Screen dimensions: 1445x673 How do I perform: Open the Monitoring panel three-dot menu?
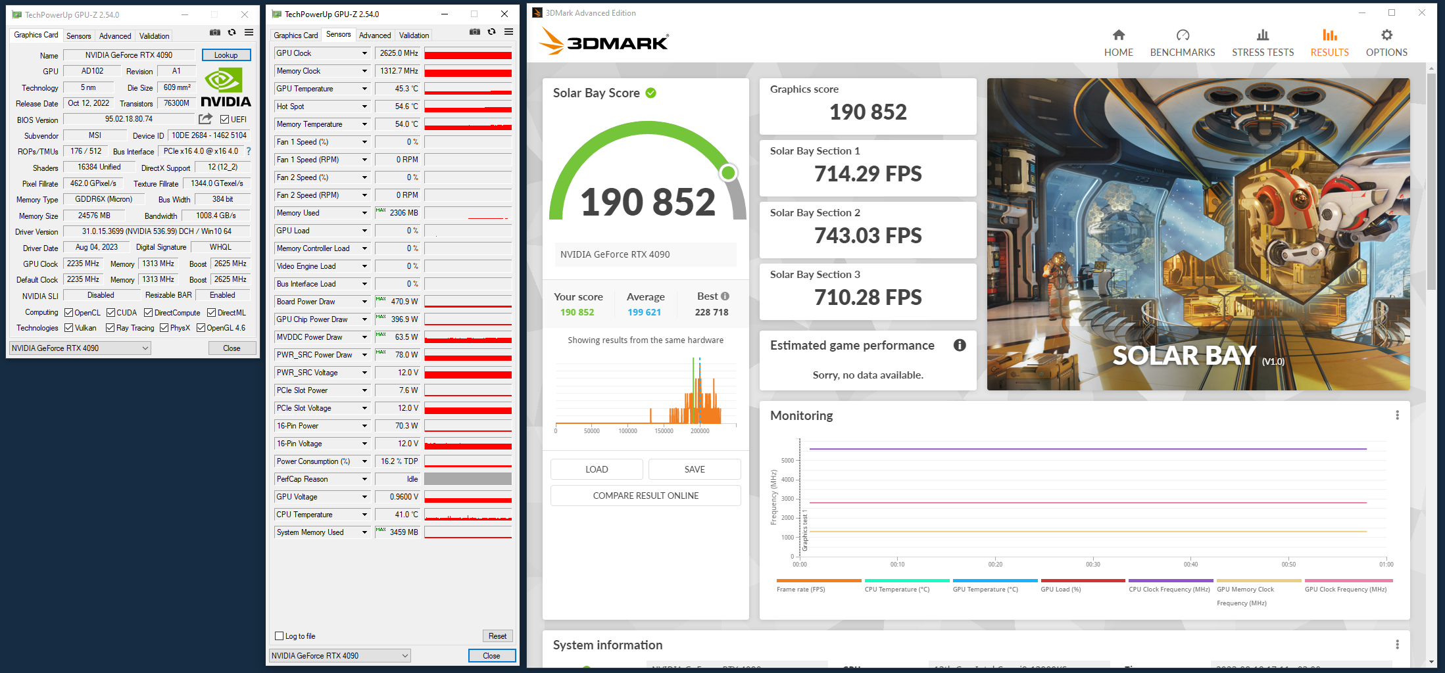click(x=1397, y=415)
